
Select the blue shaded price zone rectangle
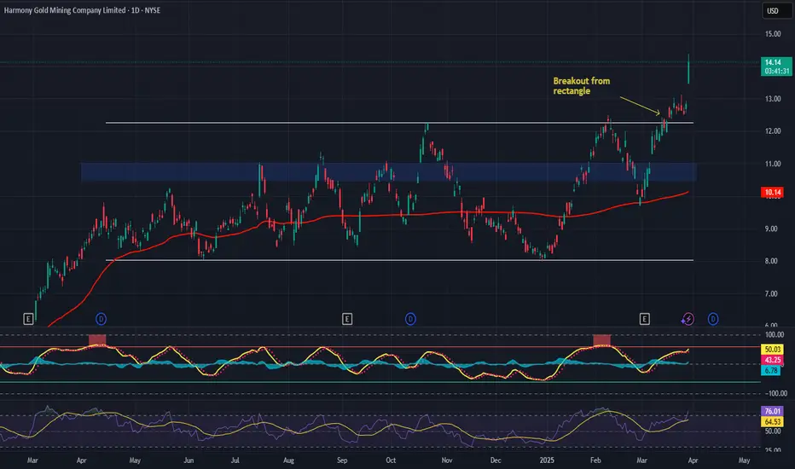point(388,172)
